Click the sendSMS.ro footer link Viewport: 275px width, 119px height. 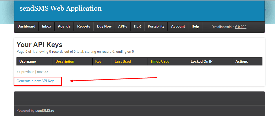45,110
